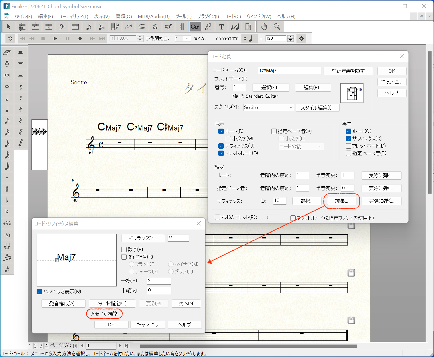Click suffix 編集... button
The width and height of the screenshot is (434, 357).
[x=341, y=201]
